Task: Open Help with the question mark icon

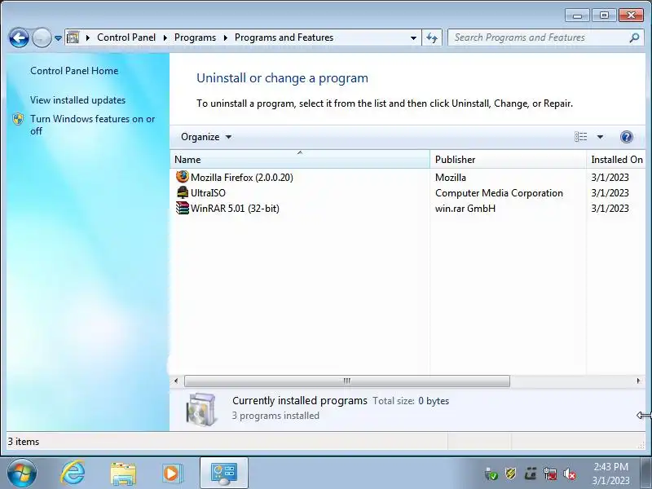Action: 627,137
